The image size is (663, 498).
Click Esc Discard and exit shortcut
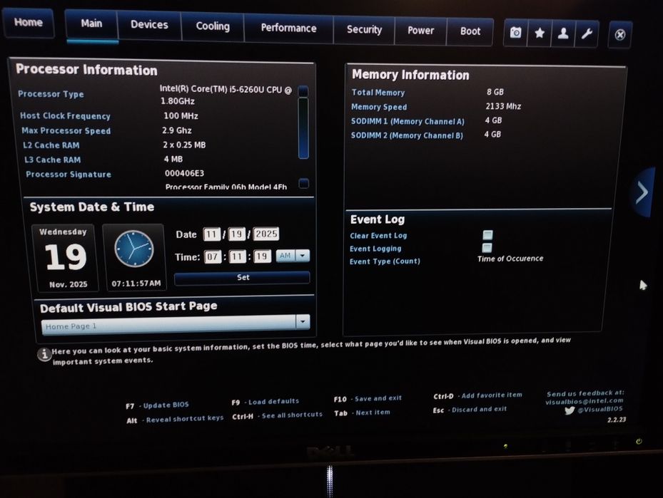[x=470, y=410]
